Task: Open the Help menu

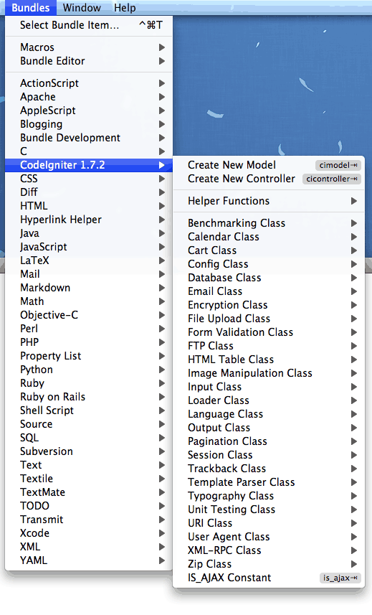Action: 125,7
